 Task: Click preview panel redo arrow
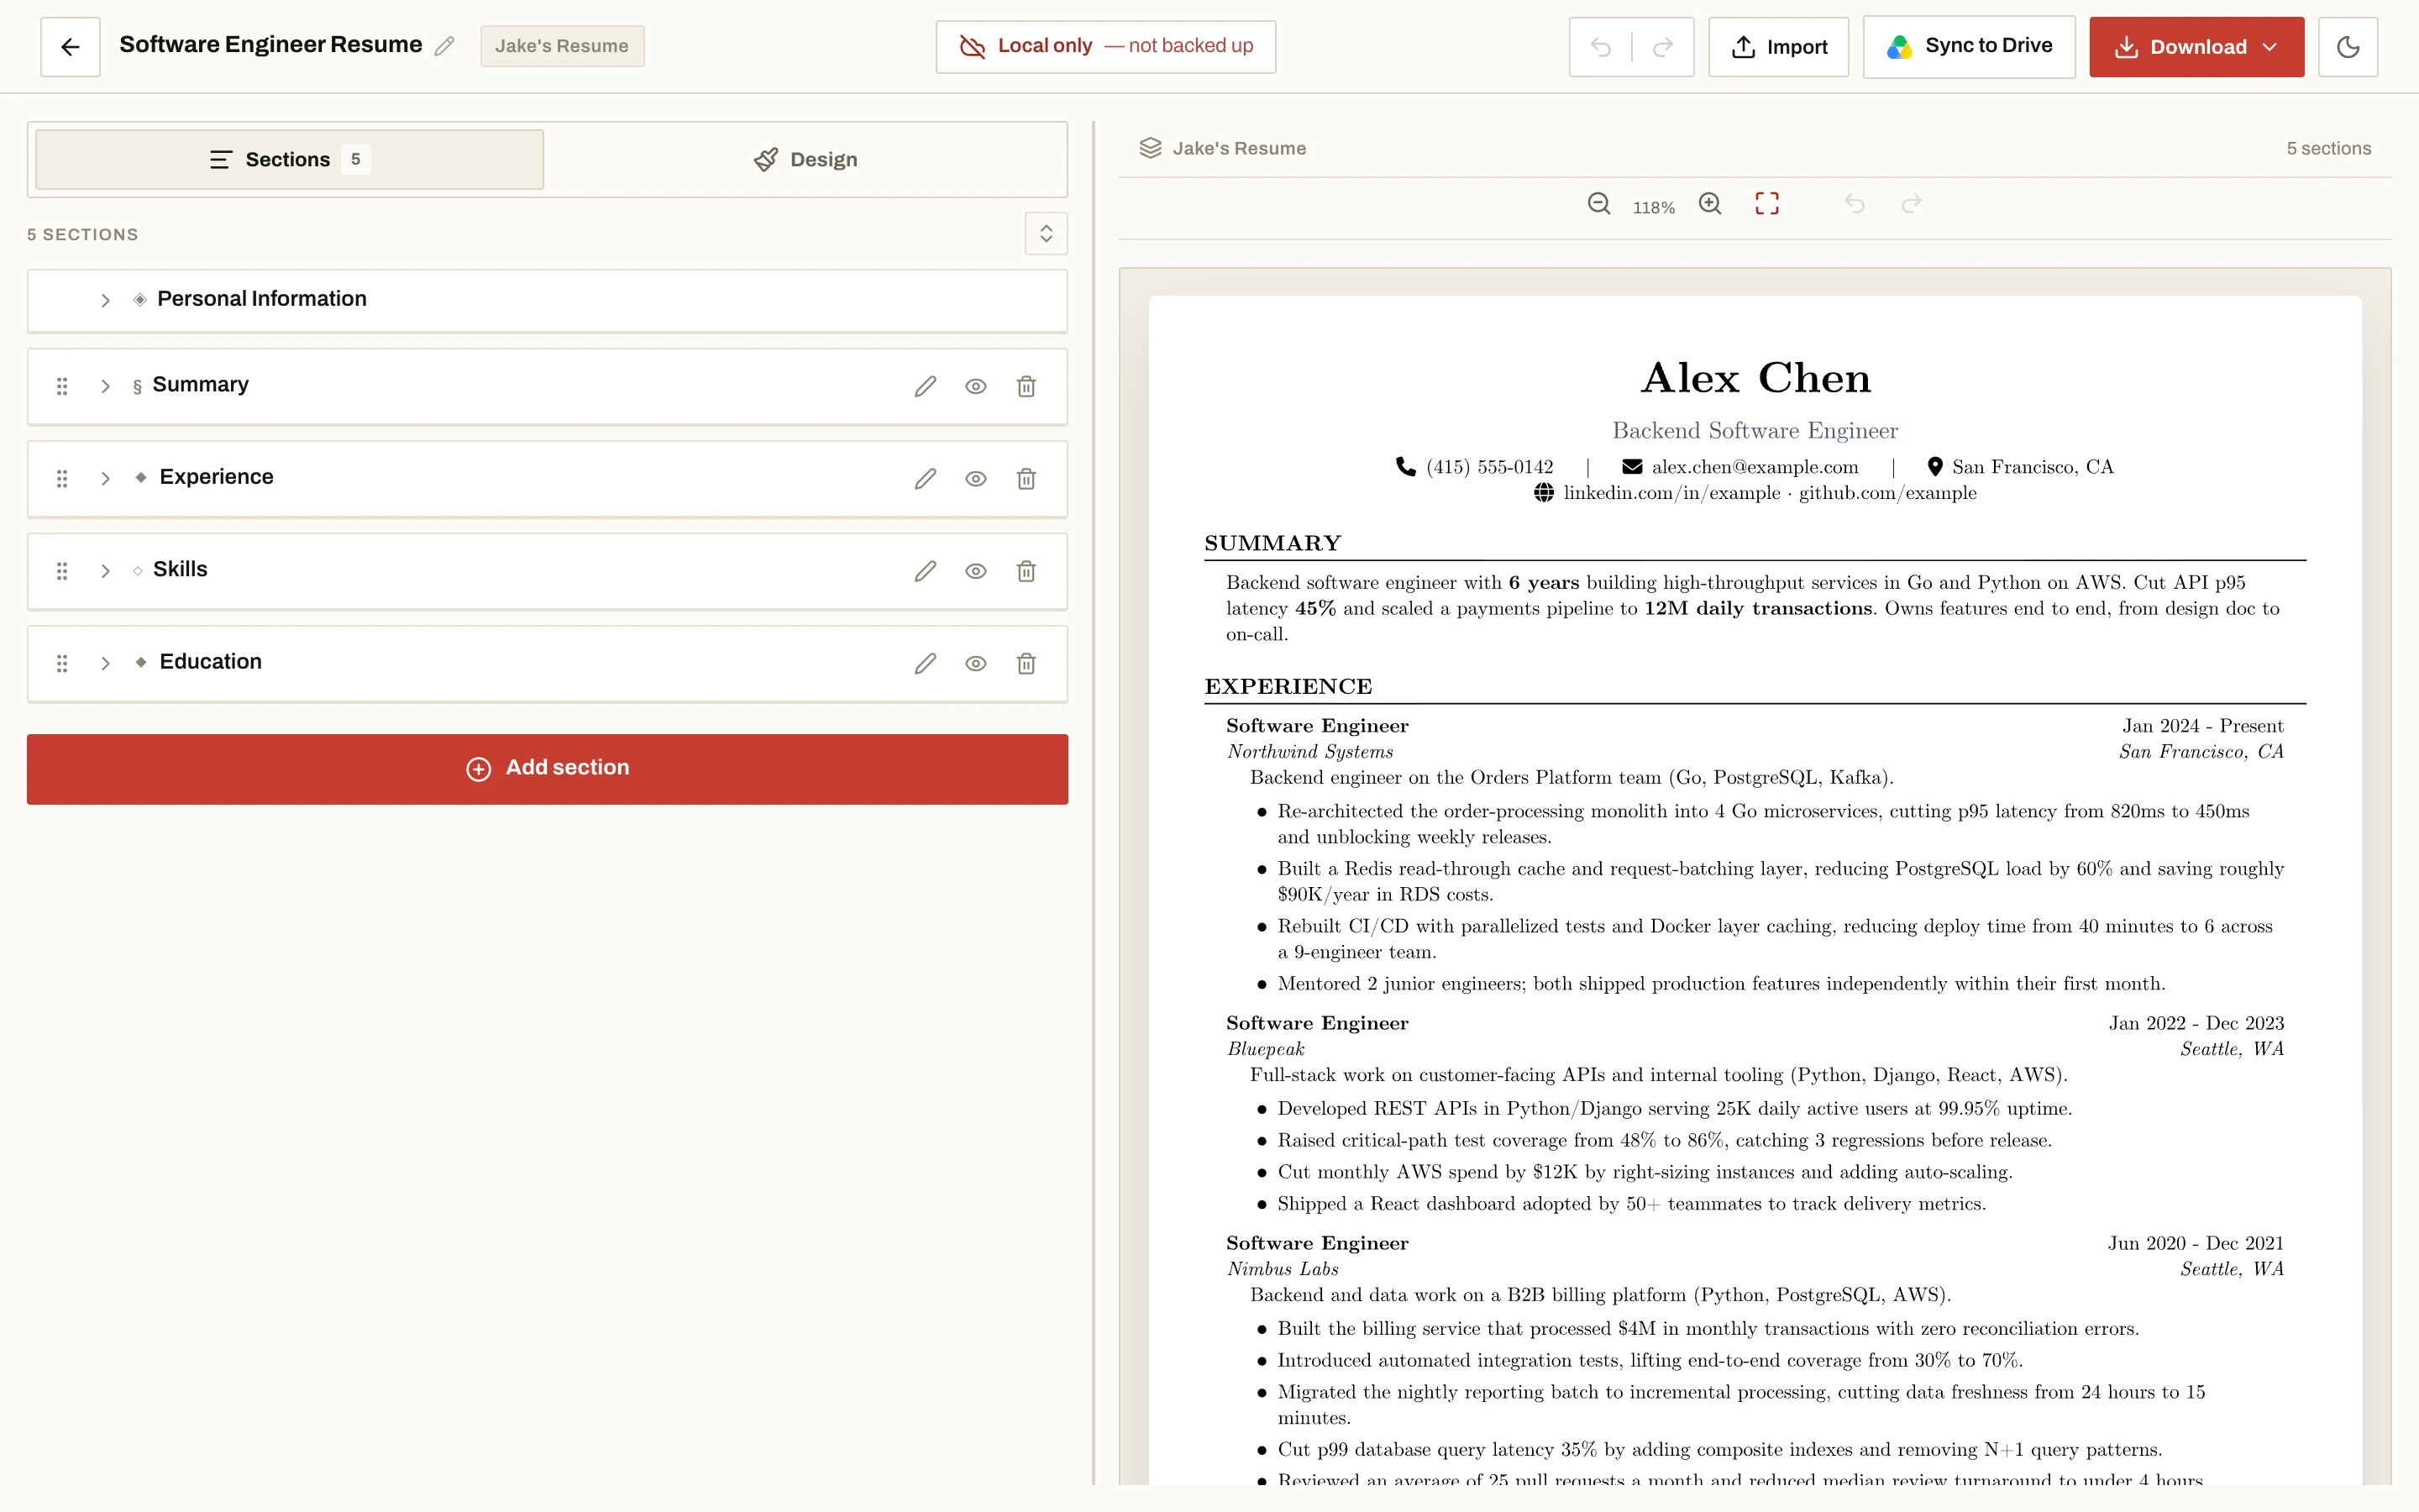(x=1911, y=204)
